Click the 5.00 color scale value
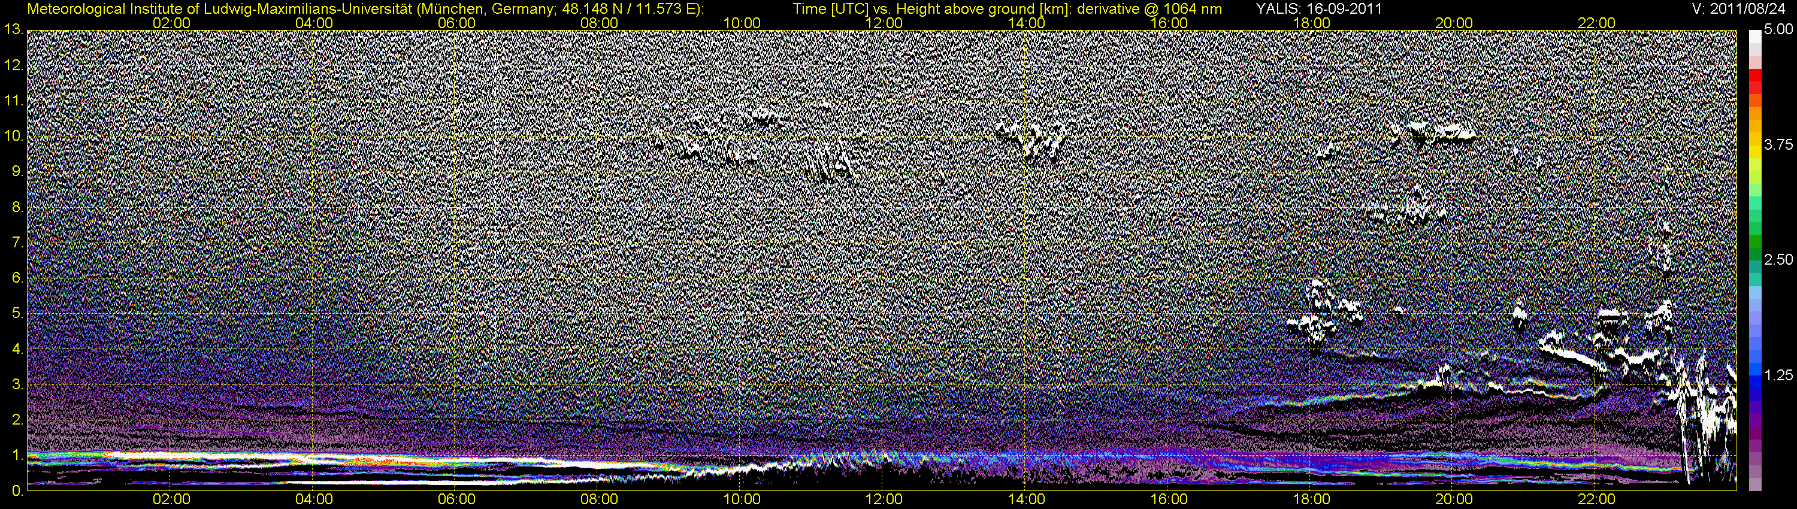Screen dimensions: 1797x509 1778,30
